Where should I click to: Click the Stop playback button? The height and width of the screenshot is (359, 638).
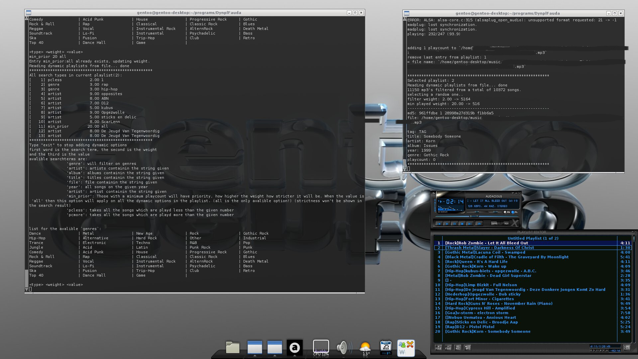click(x=462, y=224)
